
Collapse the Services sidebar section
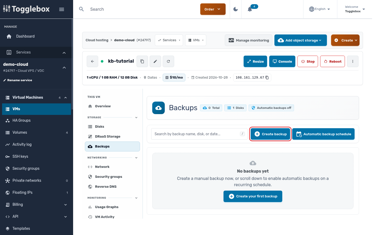[x=64, y=53]
